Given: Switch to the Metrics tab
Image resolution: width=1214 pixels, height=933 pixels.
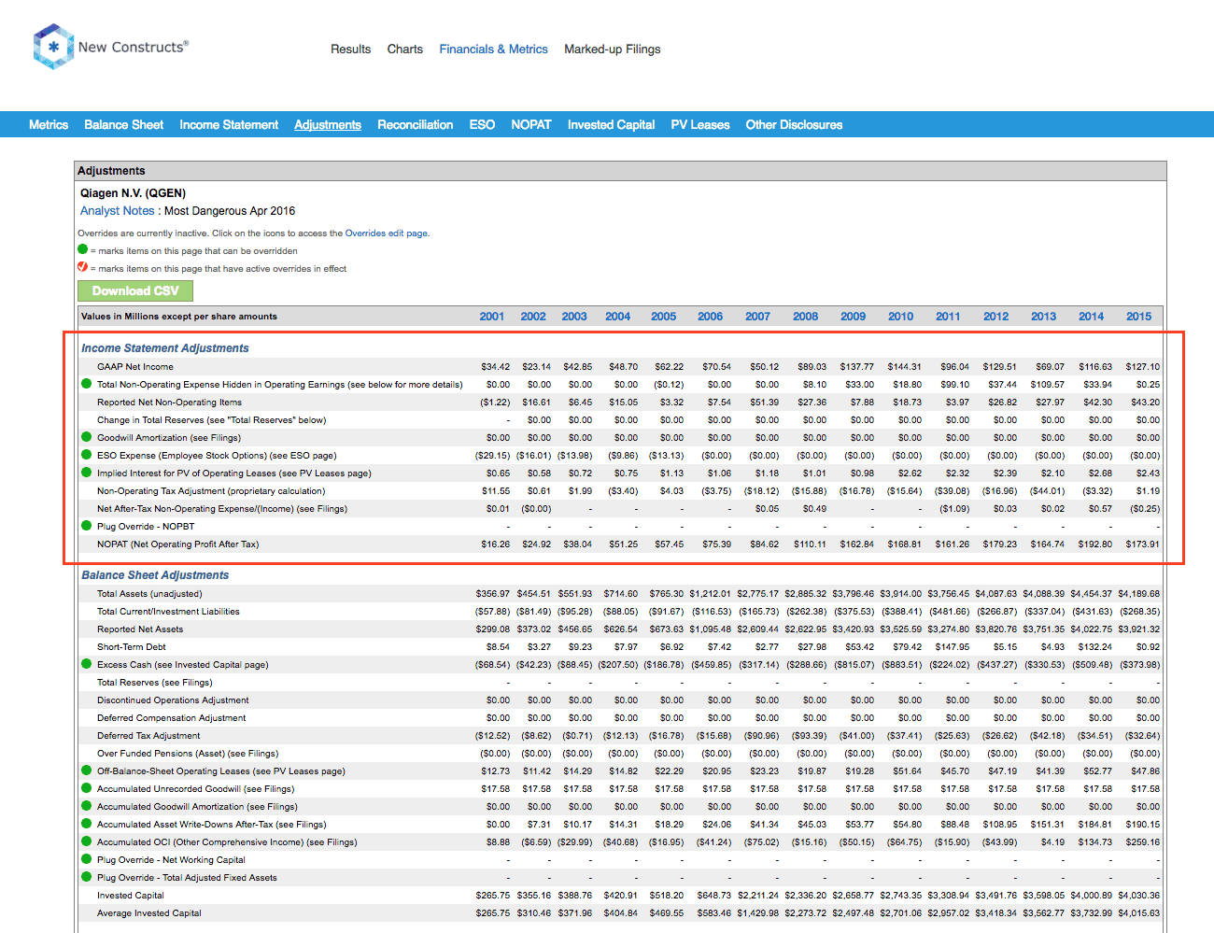Looking at the screenshot, I should point(49,124).
